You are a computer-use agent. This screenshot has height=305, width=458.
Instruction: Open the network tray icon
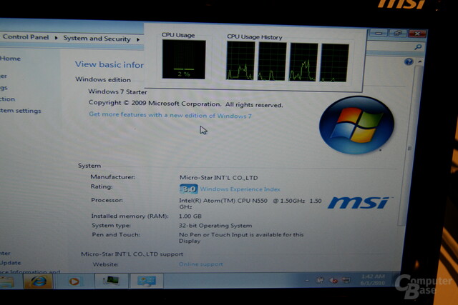tap(346, 280)
